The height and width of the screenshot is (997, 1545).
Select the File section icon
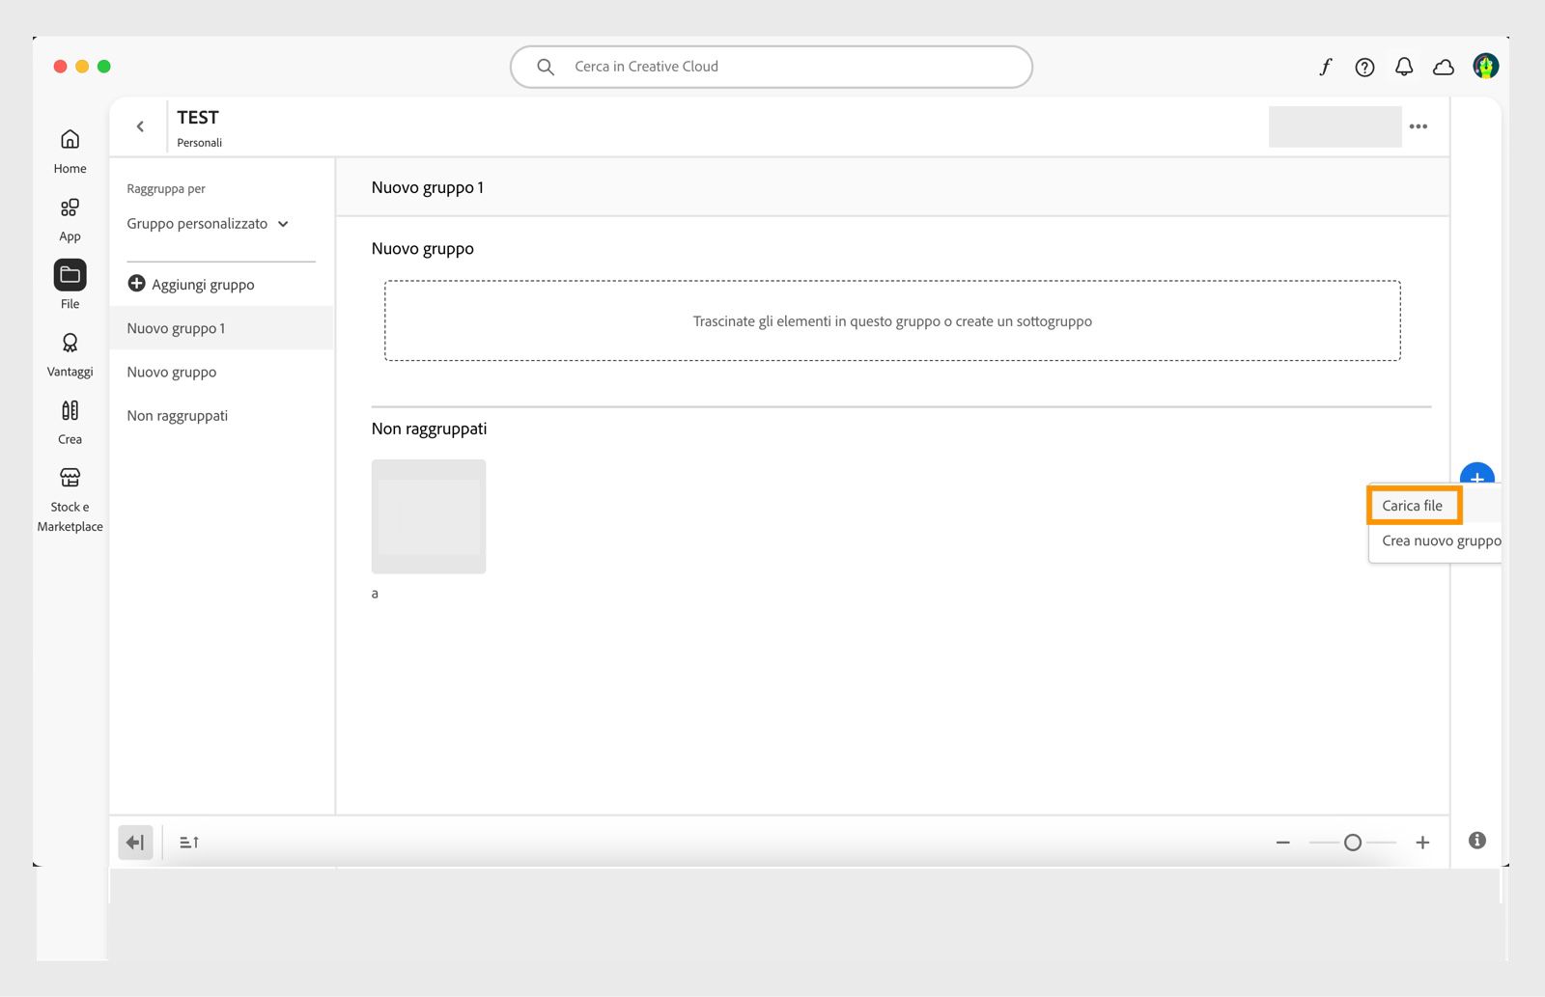coord(70,275)
